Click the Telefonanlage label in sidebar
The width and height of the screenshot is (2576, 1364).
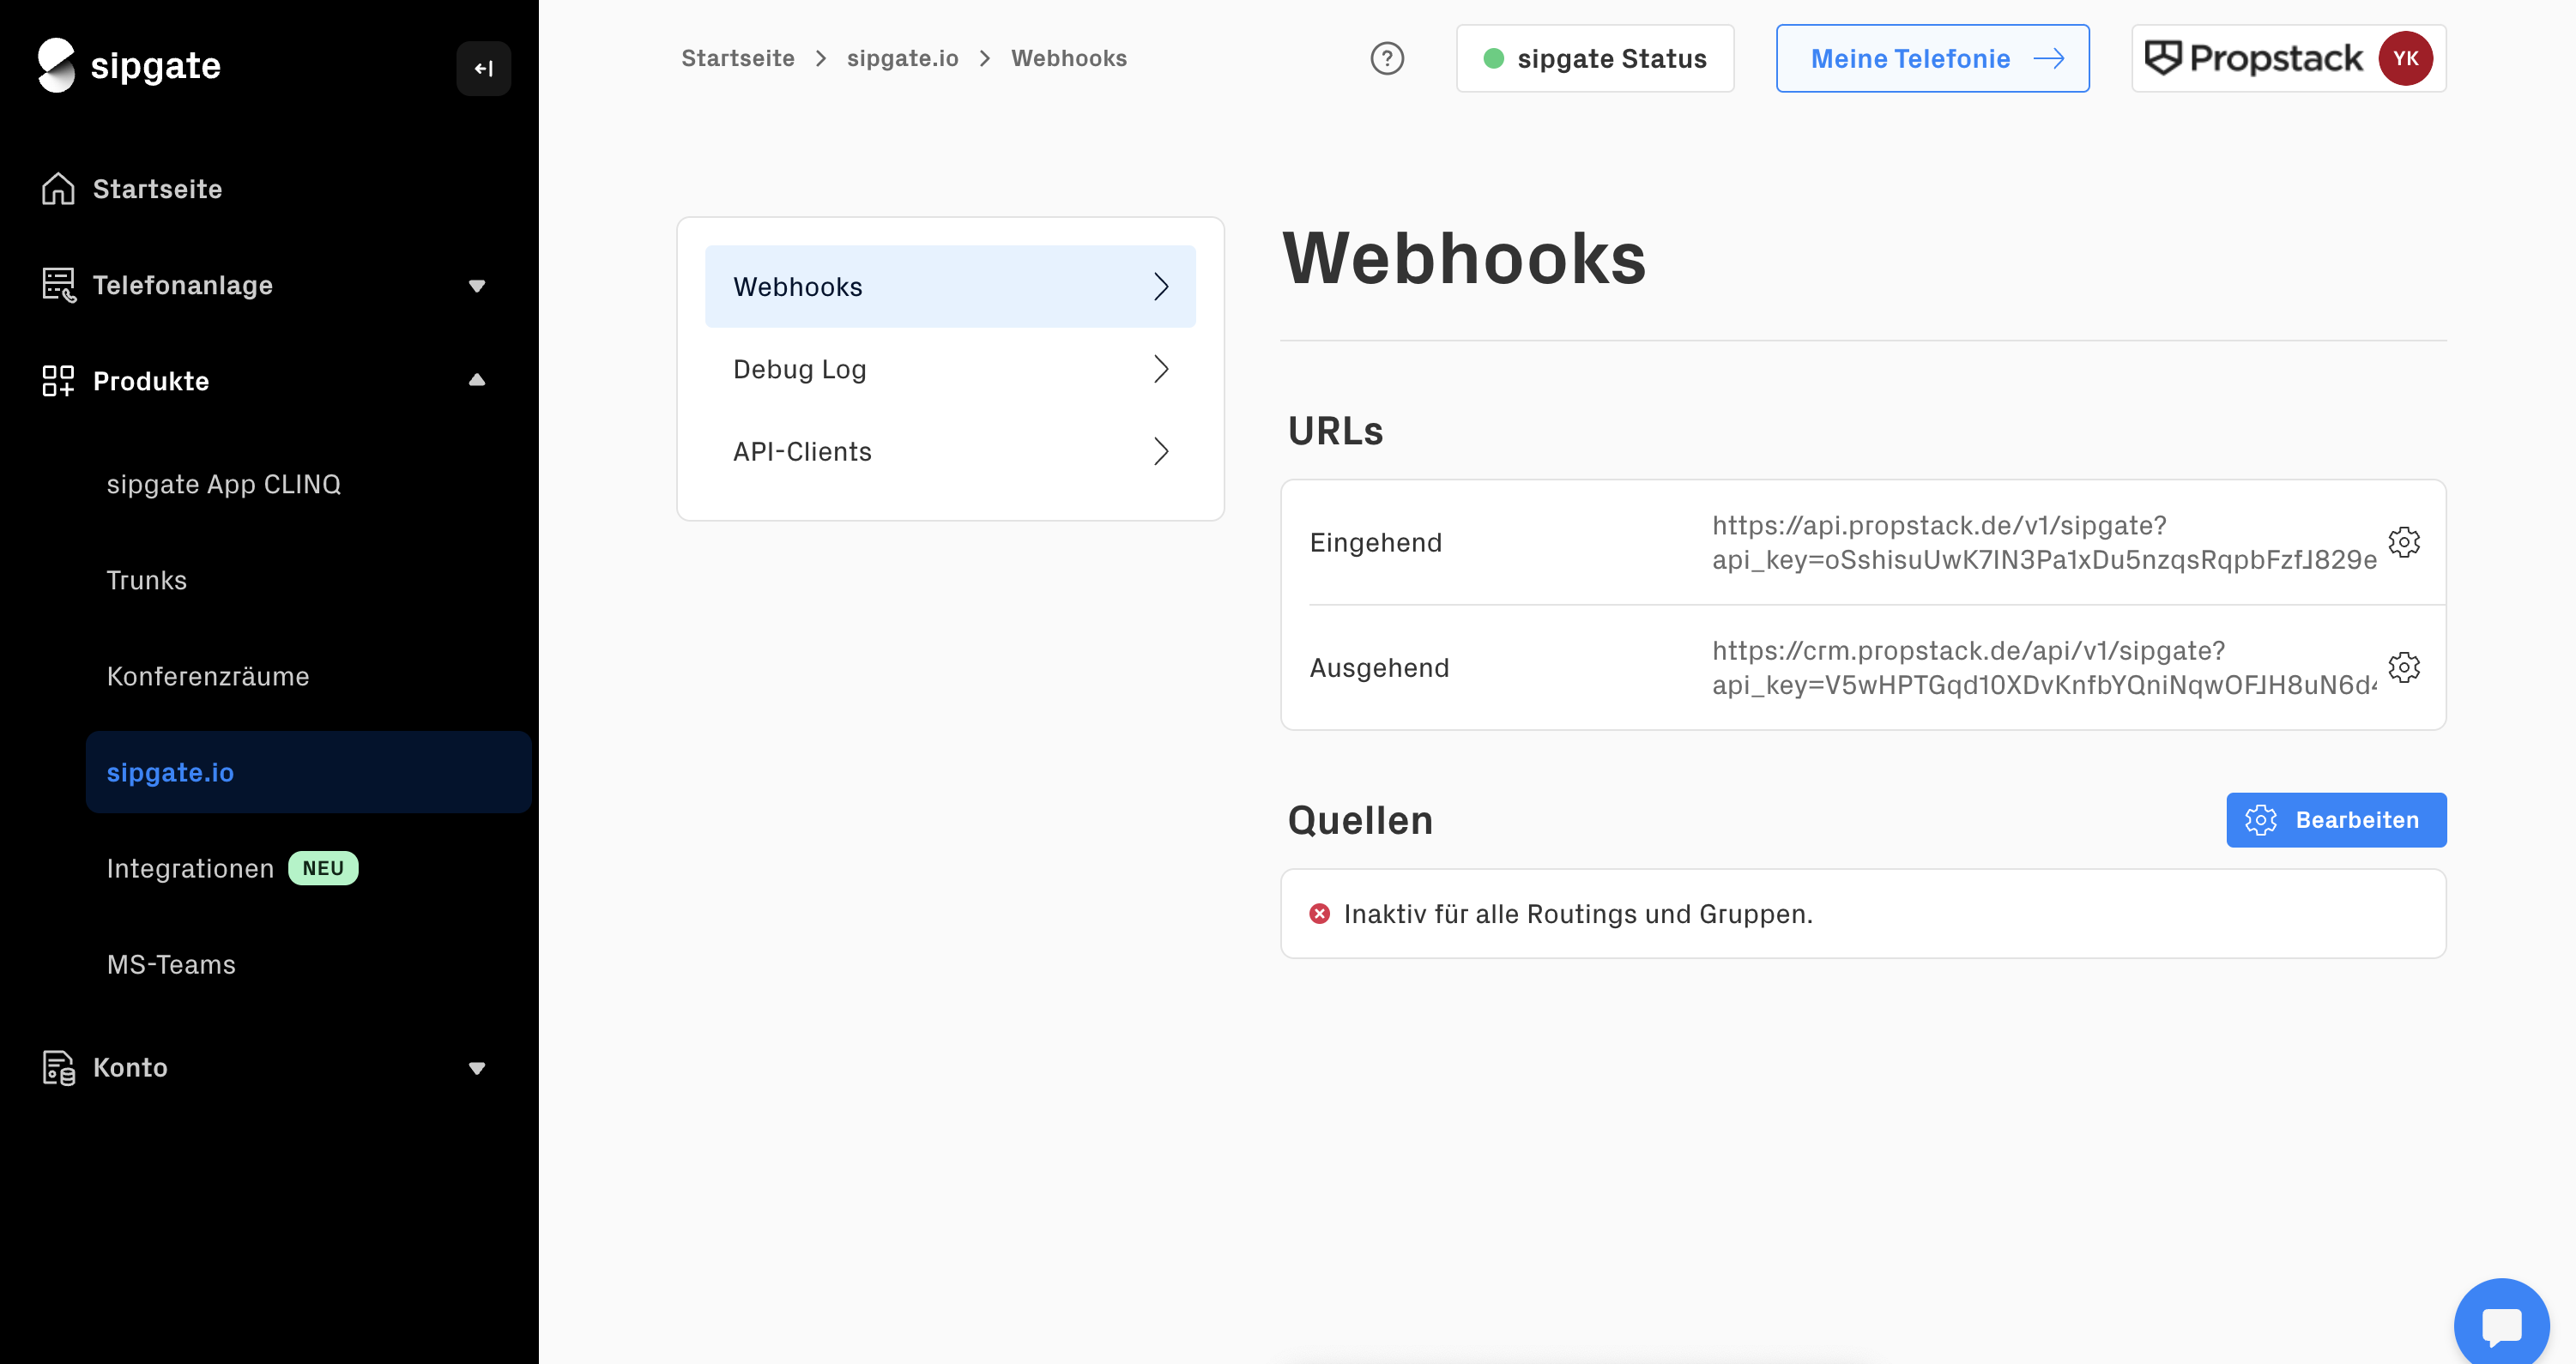[x=183, y=285]
